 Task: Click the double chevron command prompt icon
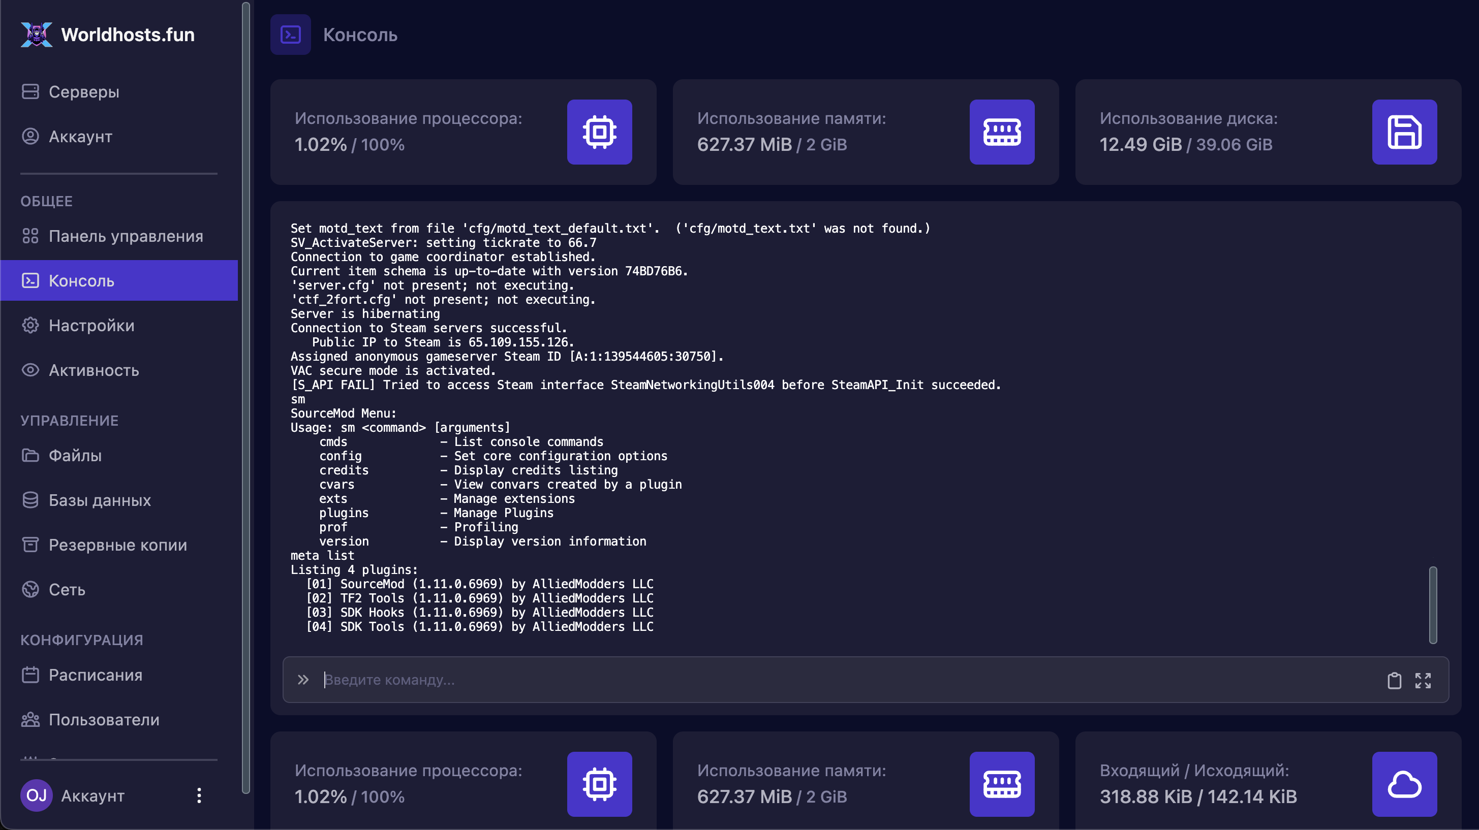(x=302, y=680)
